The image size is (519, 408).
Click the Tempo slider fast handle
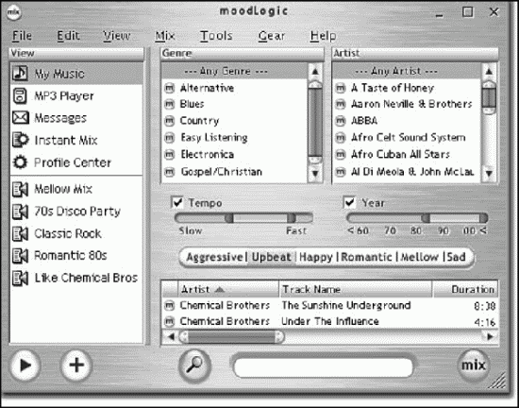point(292,218)
